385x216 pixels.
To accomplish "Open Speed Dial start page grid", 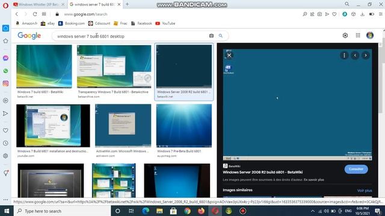I will [44, 14].
